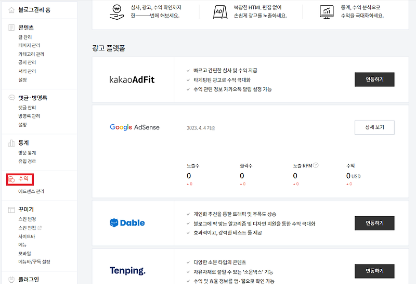Click '효과적이고, 강력한 테스트 툴 제공' text
The width and height of the screenshot is (416, 289).
point(228,233)
